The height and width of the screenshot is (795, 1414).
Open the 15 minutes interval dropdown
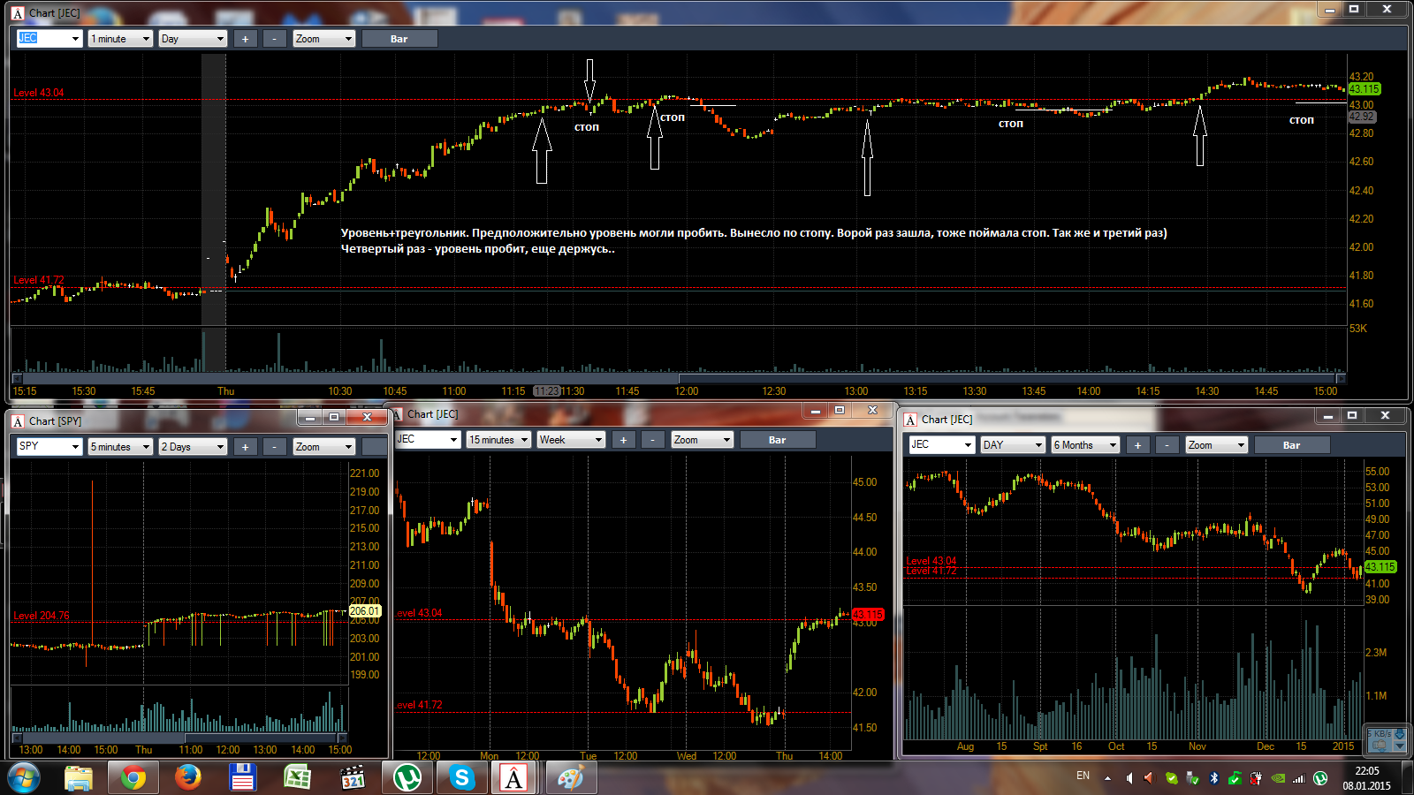499,440
